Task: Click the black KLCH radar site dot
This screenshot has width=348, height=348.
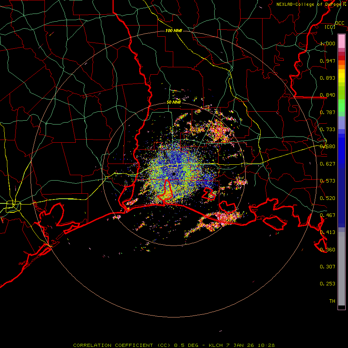Action: (x=174, y=174)
